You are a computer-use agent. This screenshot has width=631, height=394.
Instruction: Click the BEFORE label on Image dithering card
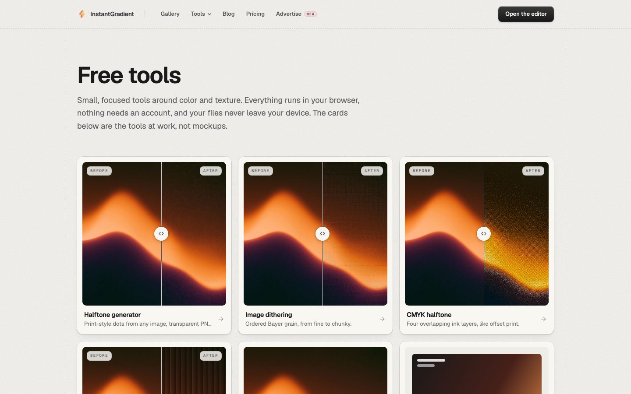[x=260, y=171]
